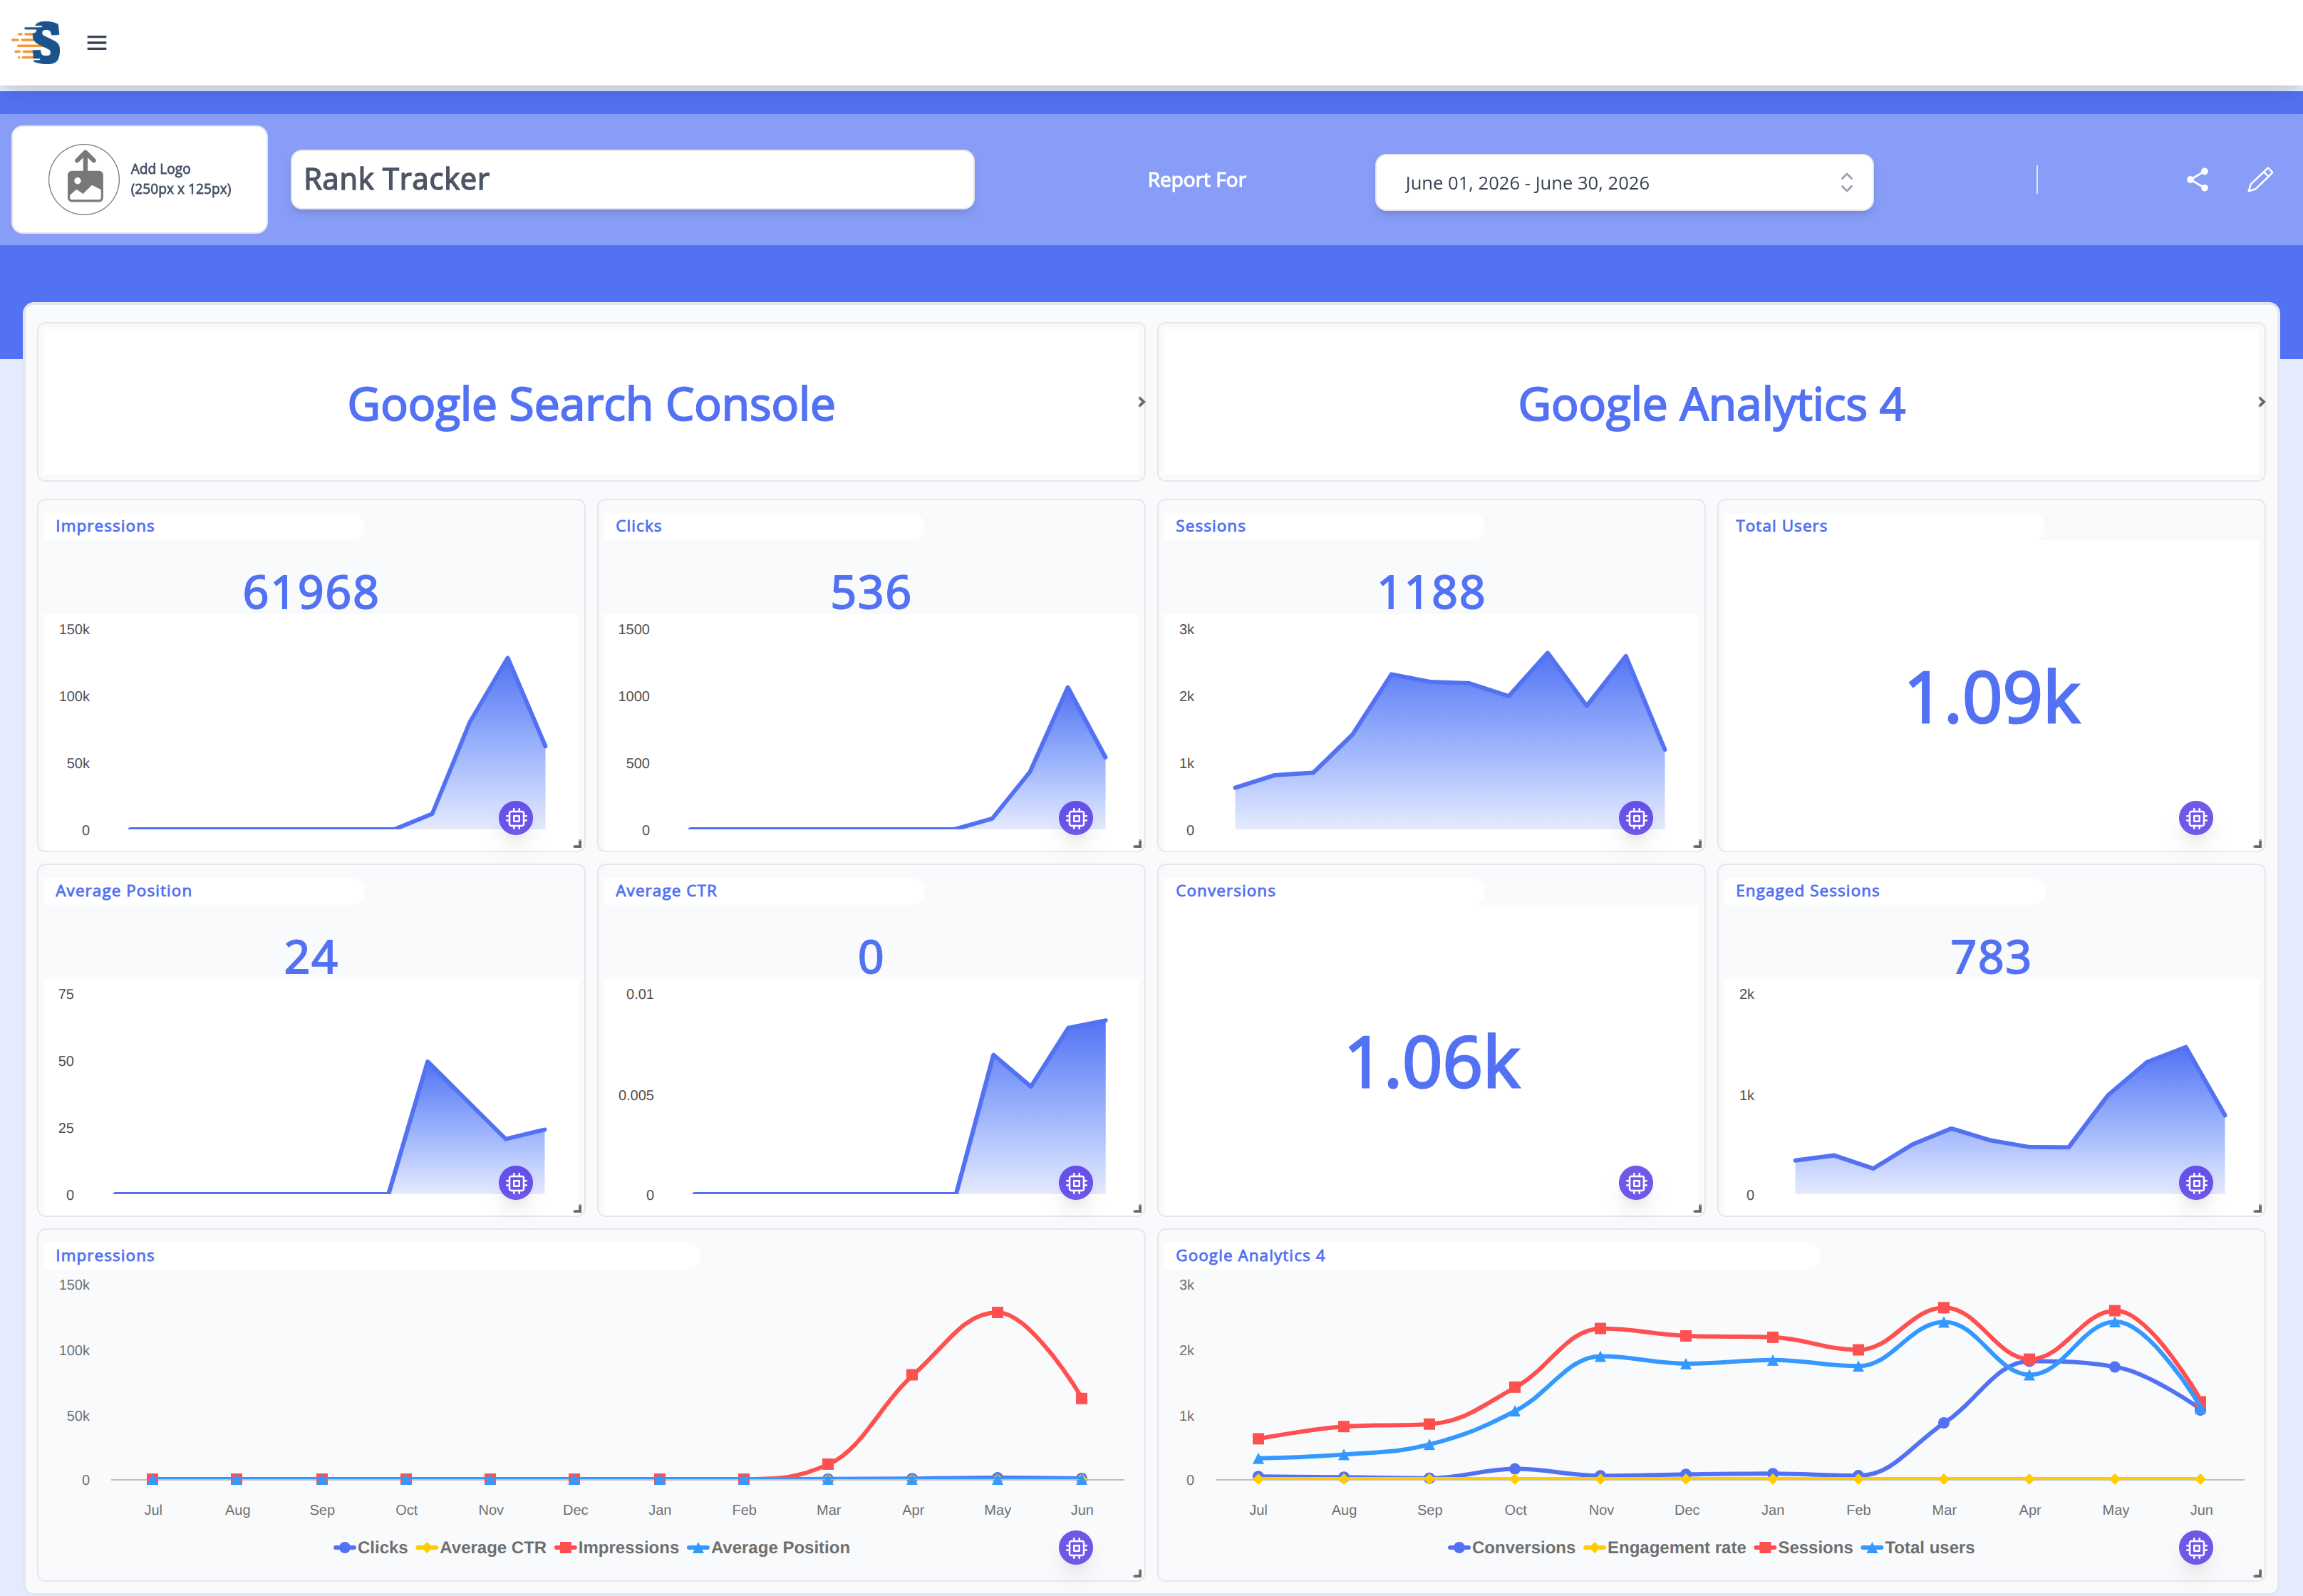
Task: Upload a logo via Add Logo icon
Action: (85, 179)
